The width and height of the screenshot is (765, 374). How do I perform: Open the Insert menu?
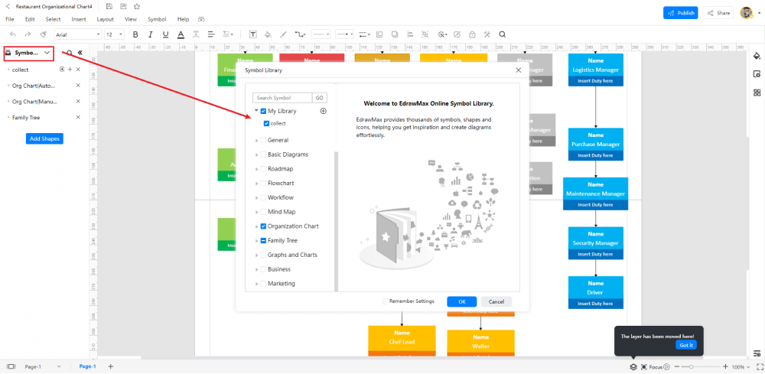pos(79,20)
